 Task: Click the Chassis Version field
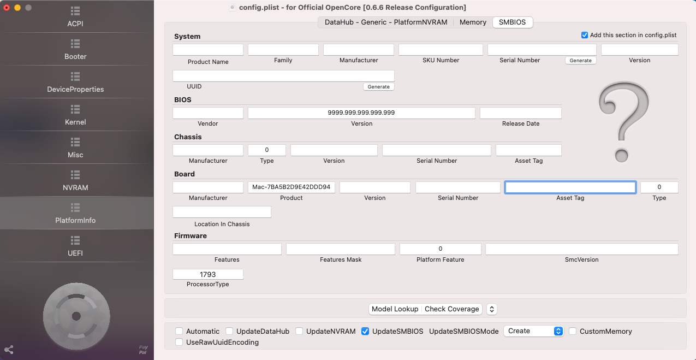tap(334, 150)
